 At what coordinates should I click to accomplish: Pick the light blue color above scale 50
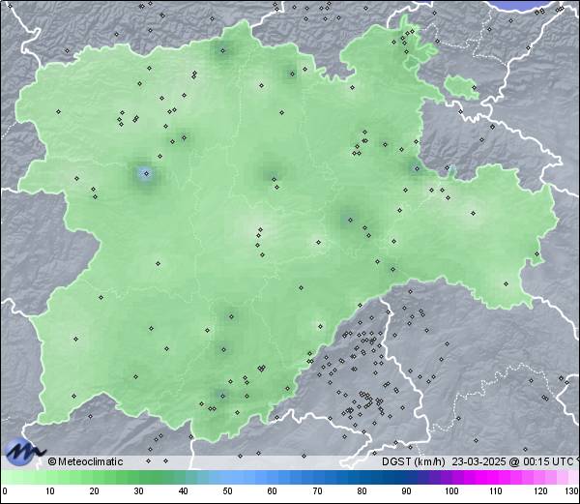227,477
